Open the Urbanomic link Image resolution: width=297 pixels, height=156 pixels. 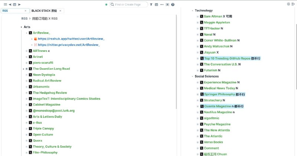[41, 87]
